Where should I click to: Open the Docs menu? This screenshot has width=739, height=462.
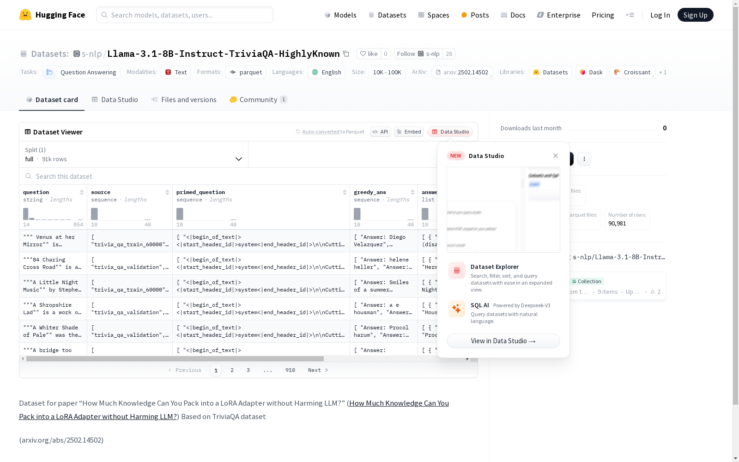tap(513, 15)
